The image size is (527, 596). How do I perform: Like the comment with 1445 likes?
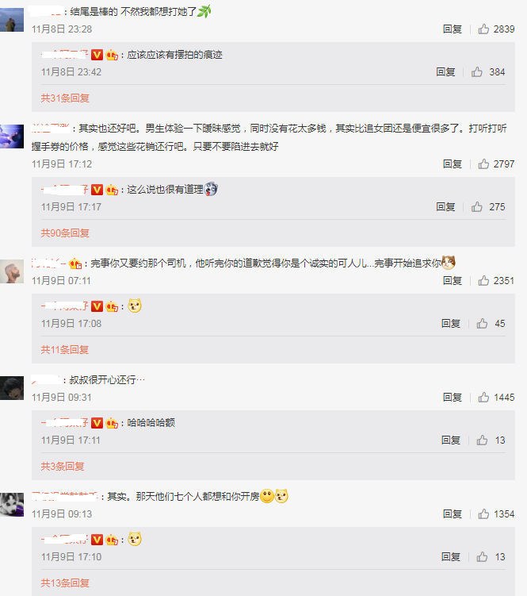[483, 398]
